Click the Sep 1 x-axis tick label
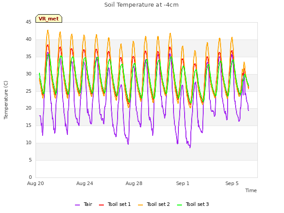The height and width of the screenshot is (213, 284). [x=183, y=183]
